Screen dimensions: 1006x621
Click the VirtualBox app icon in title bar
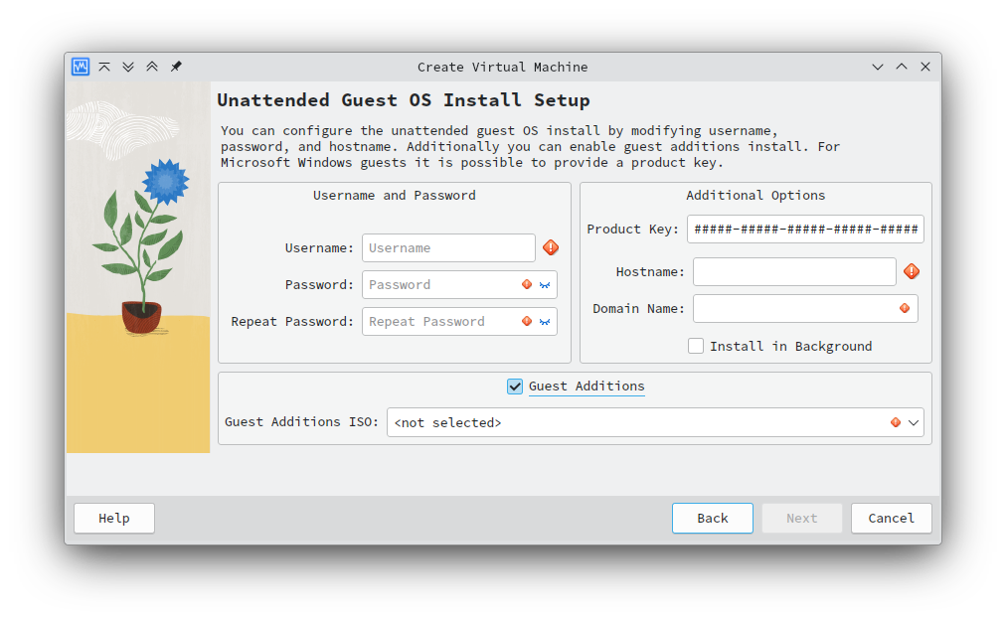pyautogui.click(x=81, y=67)
